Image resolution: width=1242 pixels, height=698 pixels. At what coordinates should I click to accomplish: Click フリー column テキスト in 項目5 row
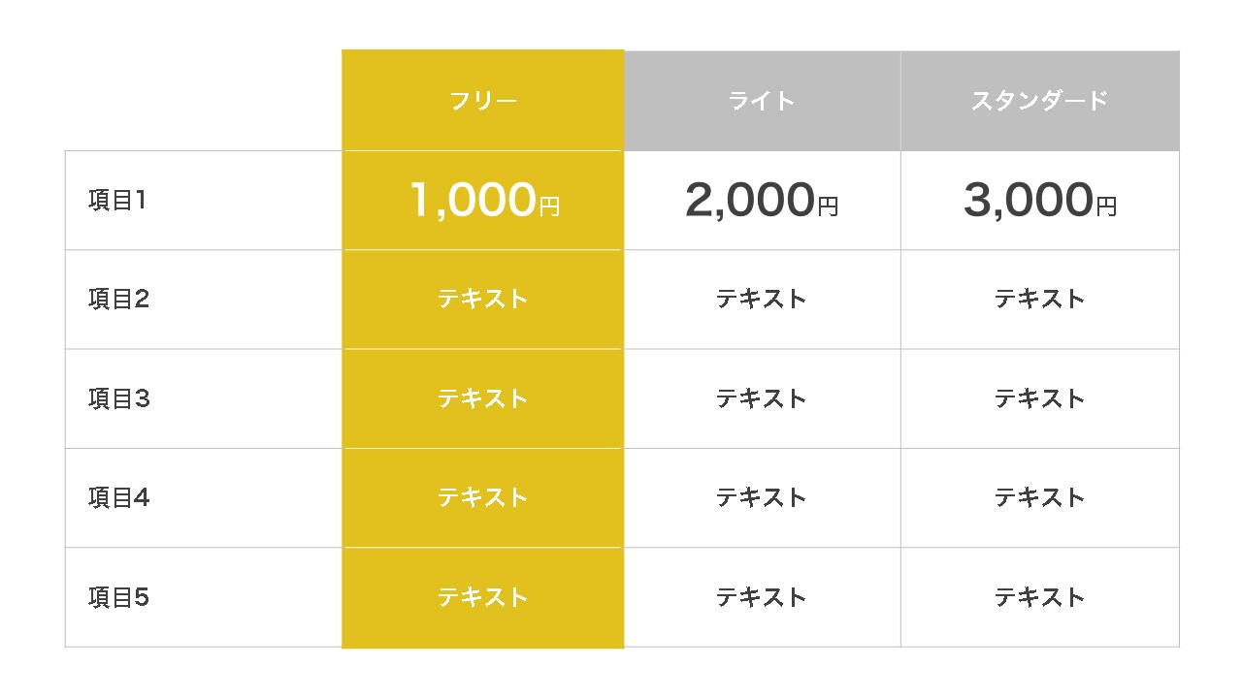(482, 597)
